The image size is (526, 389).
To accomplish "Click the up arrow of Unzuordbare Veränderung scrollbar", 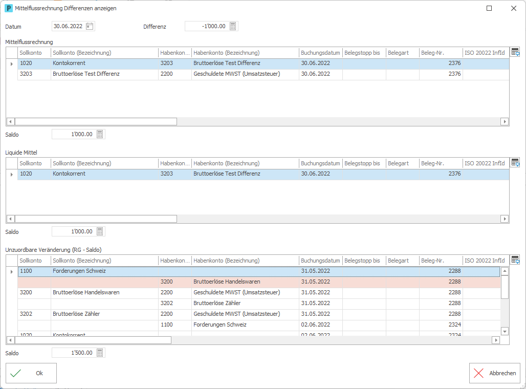I will (505, 271).
